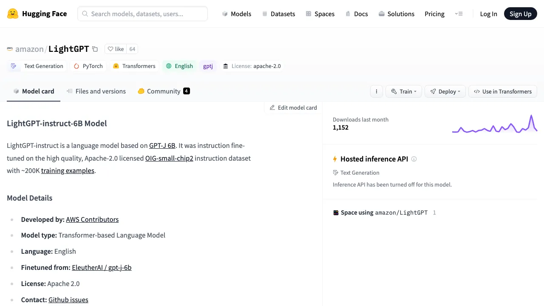
Task: Click Use in Transformers button
Action: click(503, 91)
